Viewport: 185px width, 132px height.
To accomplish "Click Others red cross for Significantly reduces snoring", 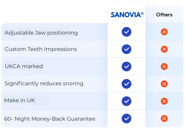I will tap(164, 84).
